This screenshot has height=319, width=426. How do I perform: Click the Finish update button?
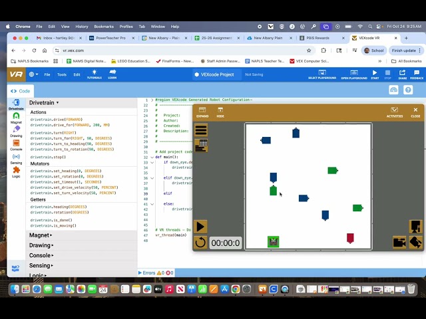pos(406,51)
